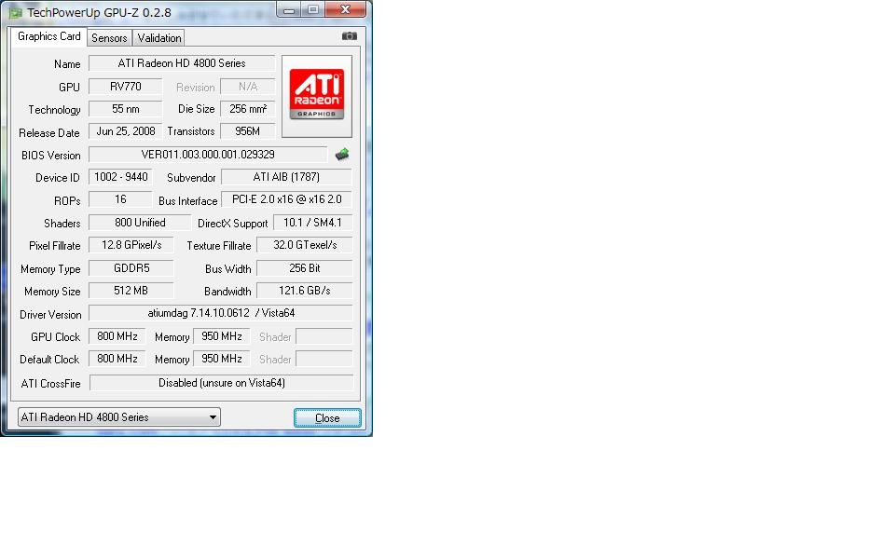Click the Close button
The height and width of the screenshot is (559, 895).
[x=327, y=418]
